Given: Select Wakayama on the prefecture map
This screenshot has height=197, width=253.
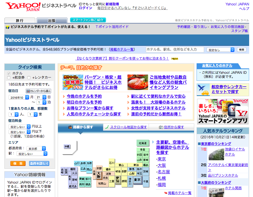Looking at the screenshot, I should pyautogui.click(x=102, y=183).
